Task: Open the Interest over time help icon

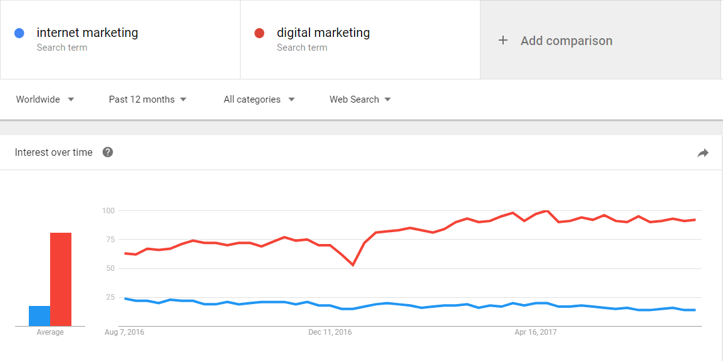Action: (x=108, y=153)
